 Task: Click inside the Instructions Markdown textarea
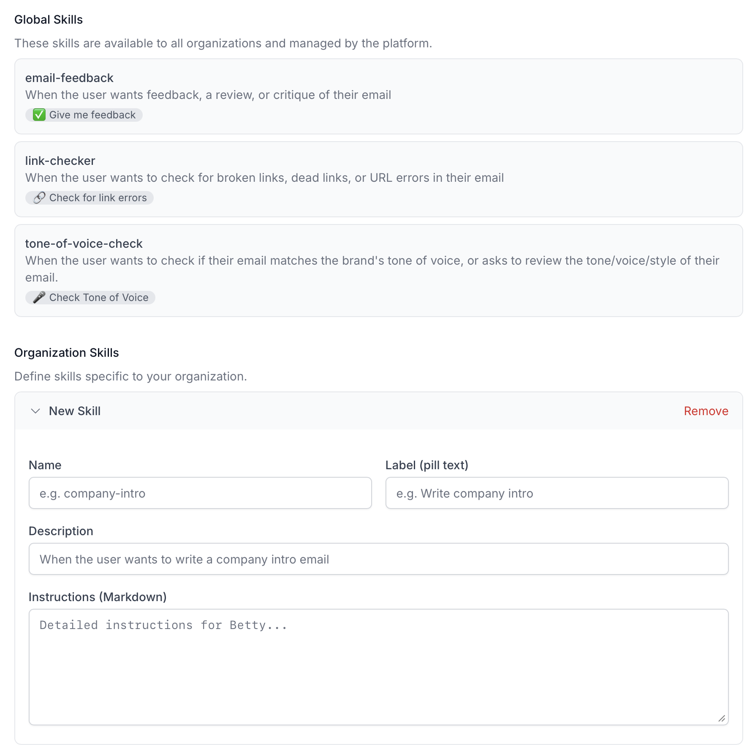378,667
